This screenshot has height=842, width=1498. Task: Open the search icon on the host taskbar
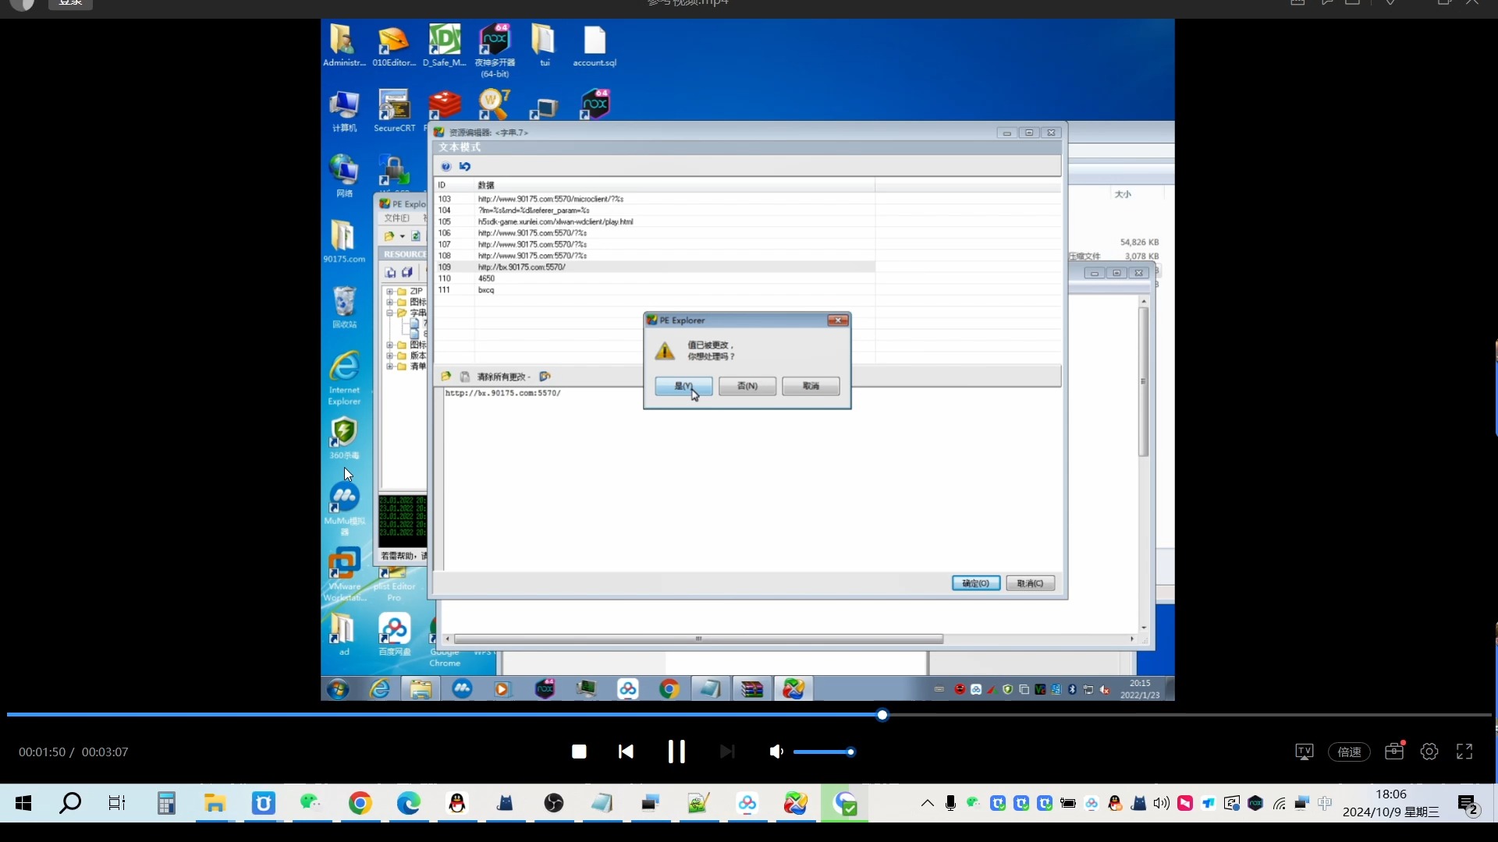tap(70, 803)
